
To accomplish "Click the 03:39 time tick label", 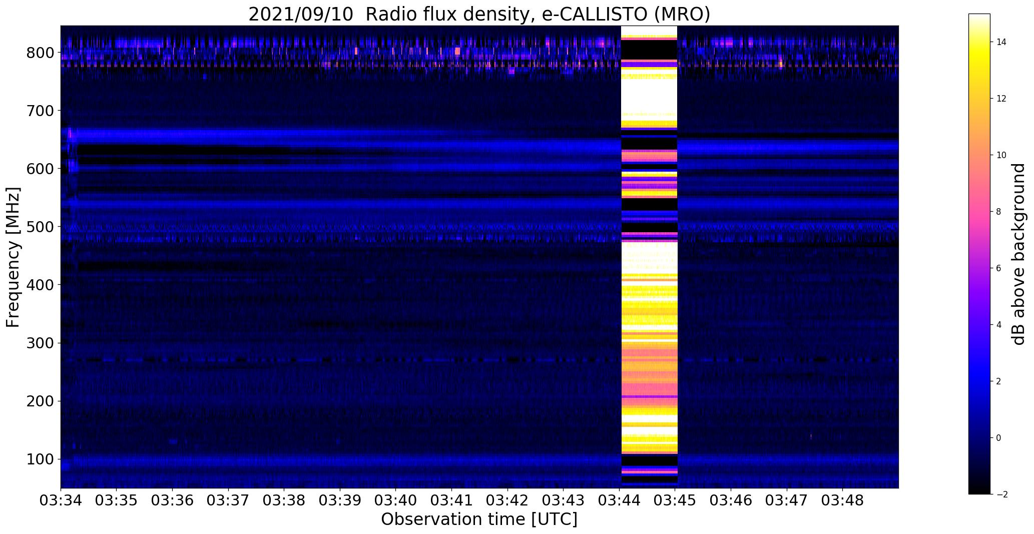I will pyautogui.click(x=340, y=500).
